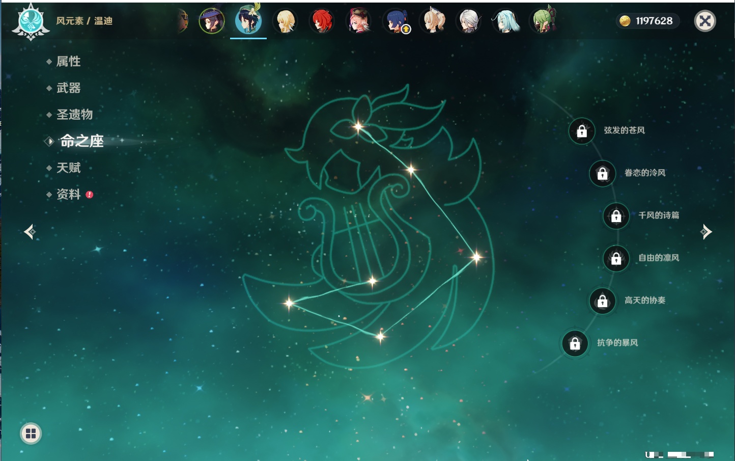Viewport: 735px width, 461px height.
Task: Switch to the next character with the right arrow
Action: pos(706,232)
